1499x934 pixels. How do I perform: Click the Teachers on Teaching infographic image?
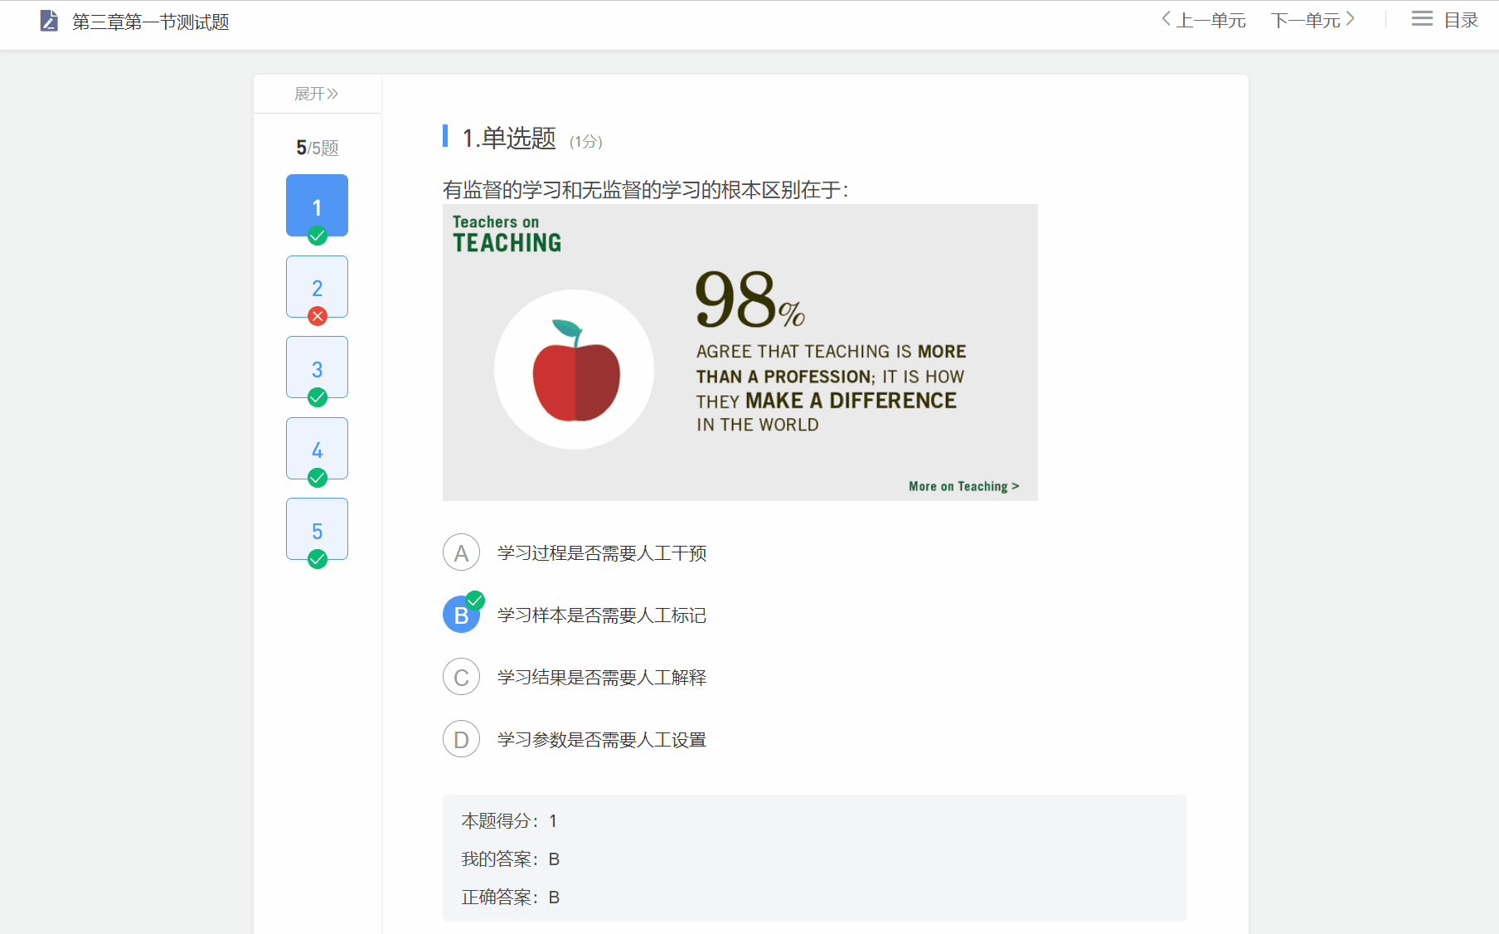740,353
